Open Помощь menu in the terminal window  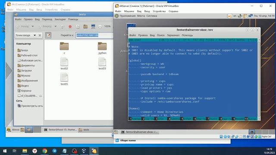pyautogui.click(x=187, y=35)
